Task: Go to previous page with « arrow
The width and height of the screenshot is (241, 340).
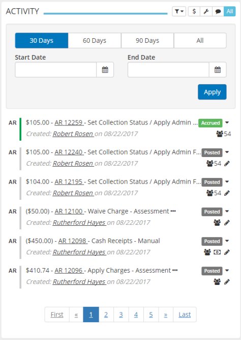Action: tap(76, 315)
